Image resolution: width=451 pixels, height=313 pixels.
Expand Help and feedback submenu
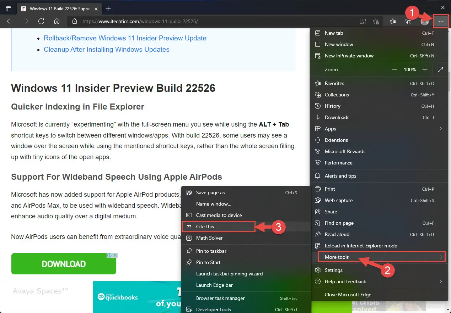[378, 281]
